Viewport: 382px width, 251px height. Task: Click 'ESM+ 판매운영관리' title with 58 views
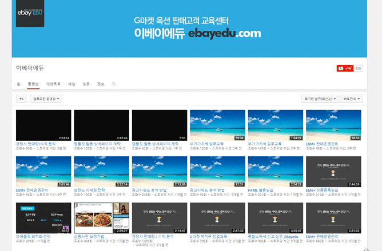(x=322, y=144)
